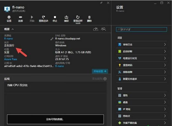Expand 检查运行状况 with its chevron arrow
The height and width of the screenshot is (126, 172).
point(165,58)
